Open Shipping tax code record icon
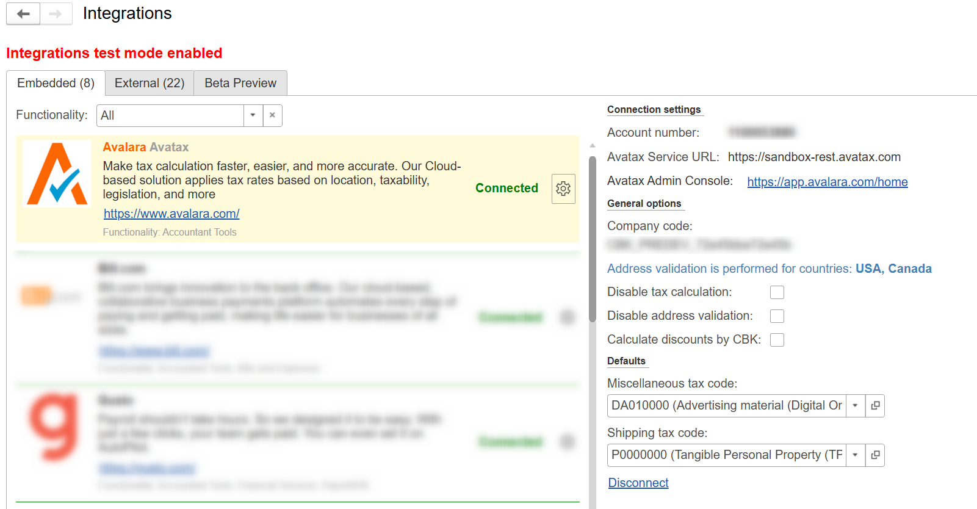 874,455
